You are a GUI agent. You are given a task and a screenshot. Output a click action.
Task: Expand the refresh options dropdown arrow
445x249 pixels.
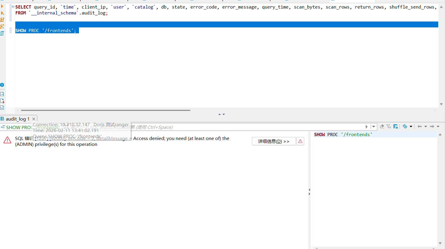pyautogui.click(x=411, y=127)
